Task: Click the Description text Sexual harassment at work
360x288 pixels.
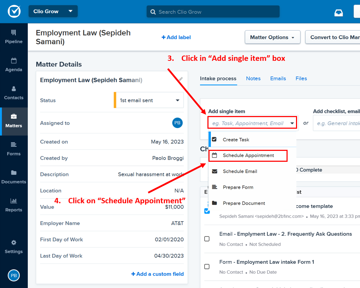Action: pyautogui.click(x=151, y=174)
